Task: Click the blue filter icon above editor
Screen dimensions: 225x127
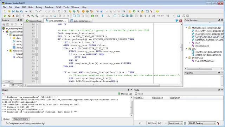Action: point(176,21)
